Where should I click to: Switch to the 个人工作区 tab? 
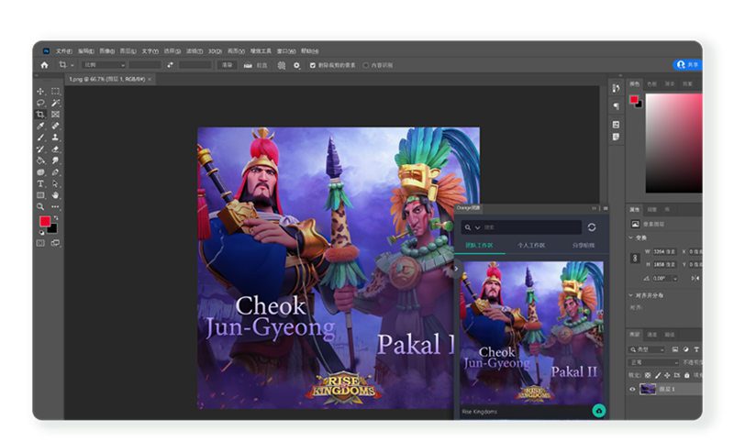pyautogui.click(x=530, y=246)
